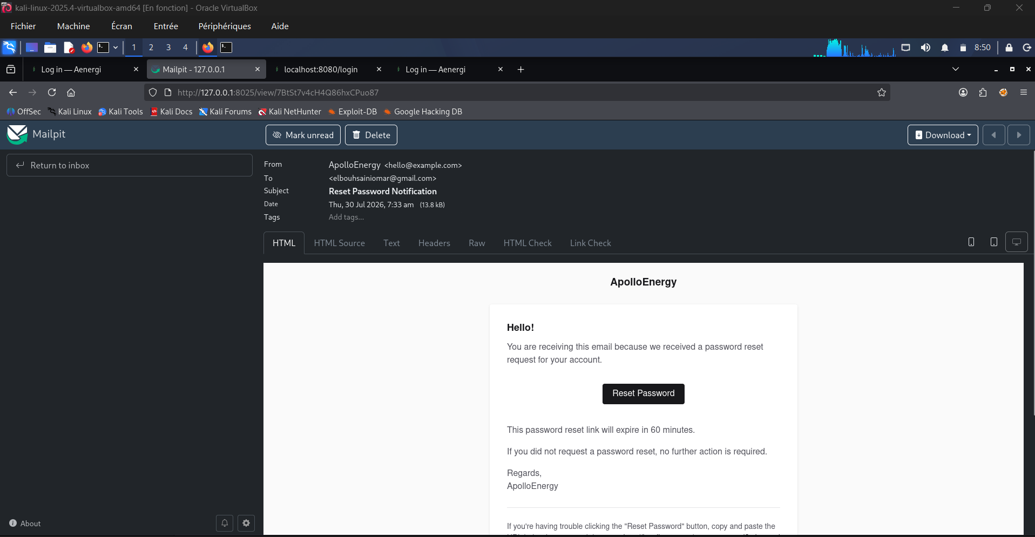Click the Reset Password Notification subject

tap(383, 191)
